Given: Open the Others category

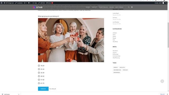Looking at the screenshot, I should (x=114, y=36).
